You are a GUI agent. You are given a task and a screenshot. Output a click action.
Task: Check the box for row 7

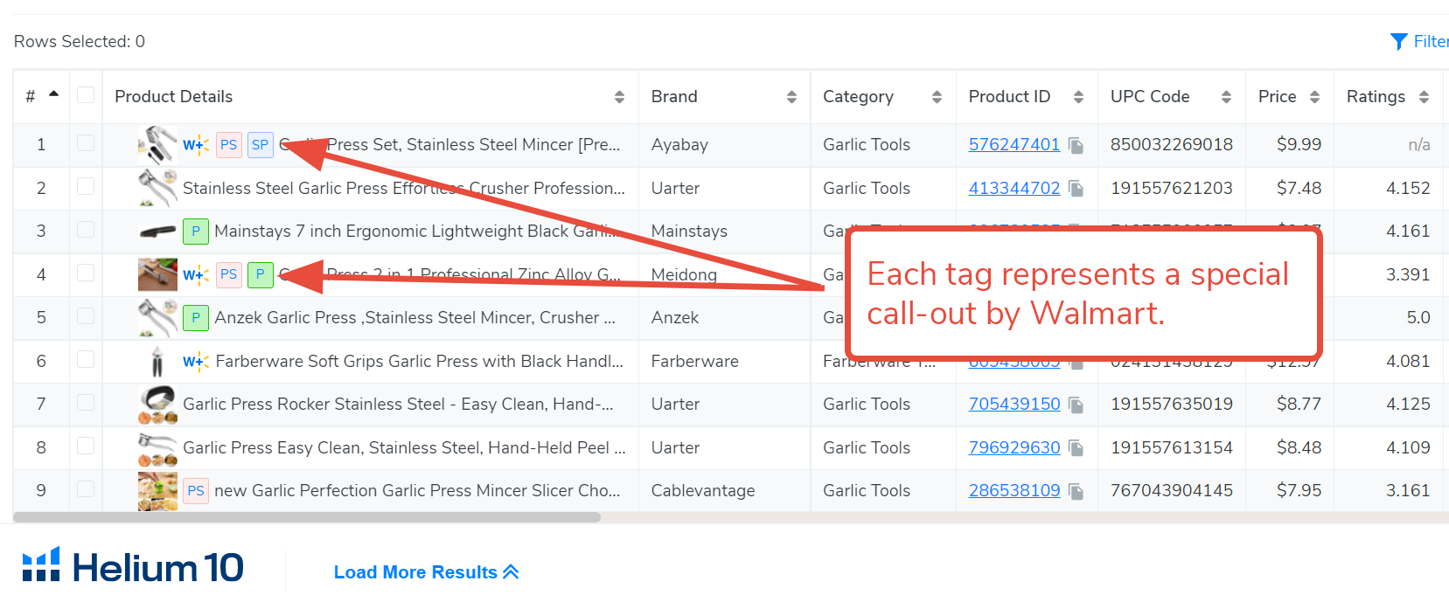(x=86, y=402)
